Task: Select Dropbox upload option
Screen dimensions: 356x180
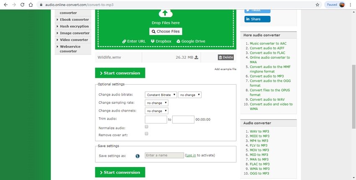Action: point(161,41)
